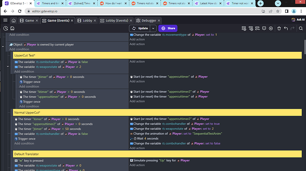
Task: Click the Update preview button
Action: click(140, 28)
